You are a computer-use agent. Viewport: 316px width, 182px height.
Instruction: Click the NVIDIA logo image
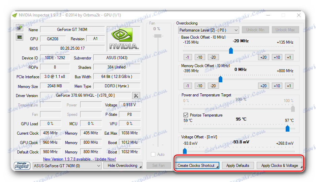[124, 39]
